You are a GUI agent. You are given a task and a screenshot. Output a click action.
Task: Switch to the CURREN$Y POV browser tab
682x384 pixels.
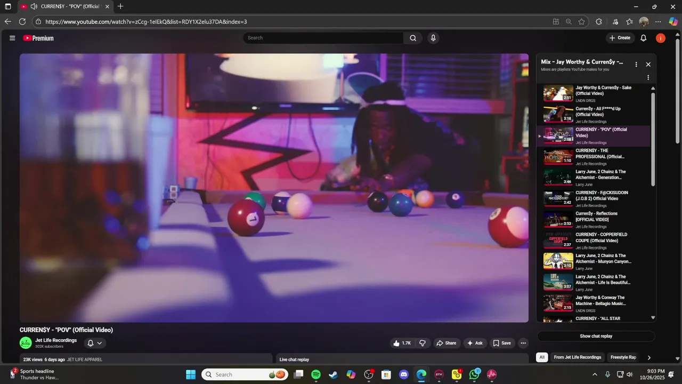point(65,6)
